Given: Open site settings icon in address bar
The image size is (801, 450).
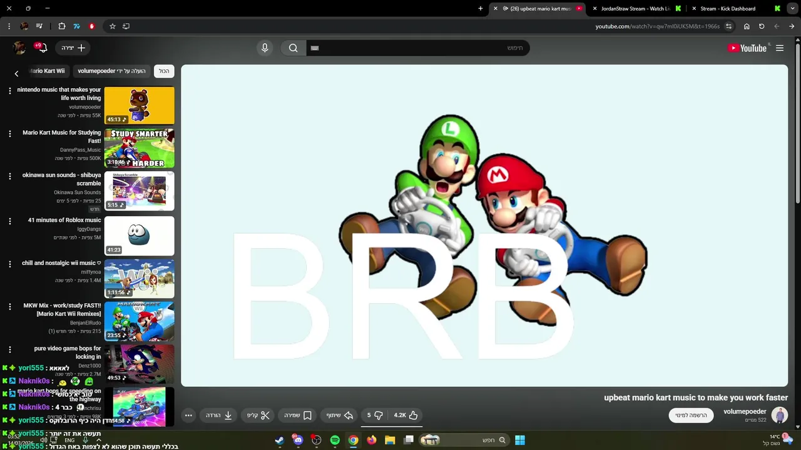Looking at the screenshot, I should pos(729,26).
